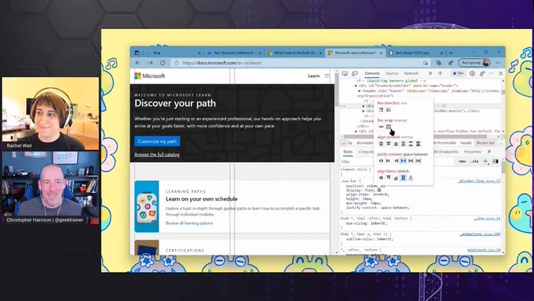
Task: Set justify-content to center (first icon)
Action: pyautogui.click(x=381, y=160)
